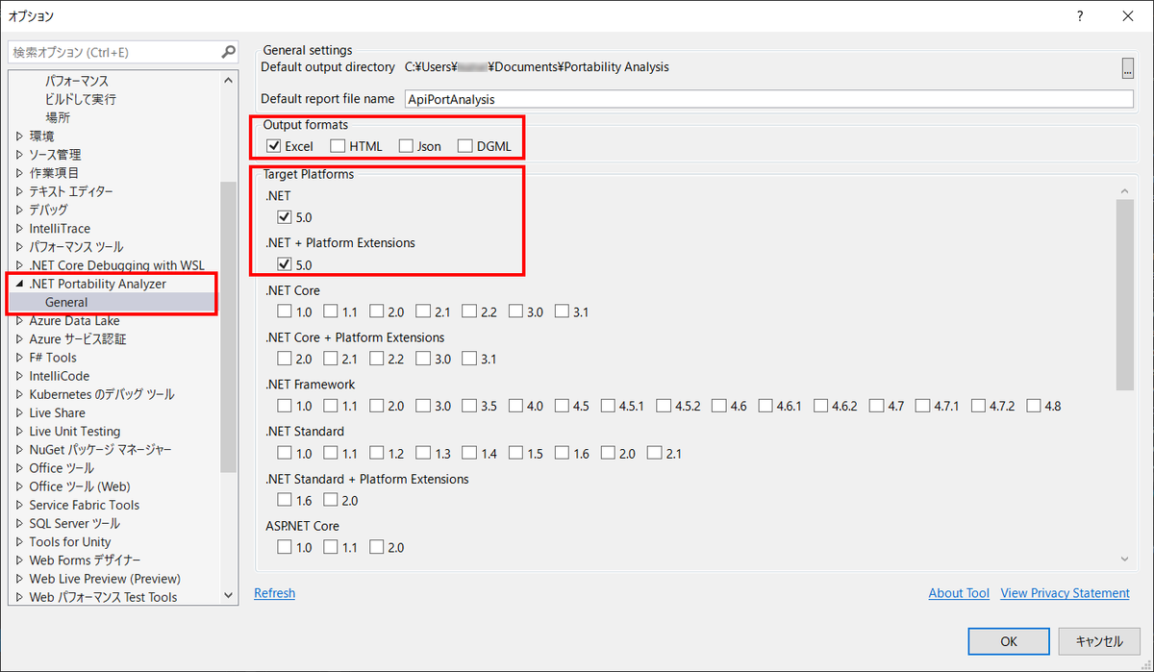
Task: Select the パフォーマンス tree item
Action: point(77,81)
